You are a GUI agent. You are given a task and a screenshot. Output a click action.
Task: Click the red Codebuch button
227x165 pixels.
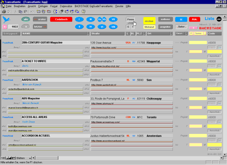(61, 19)
